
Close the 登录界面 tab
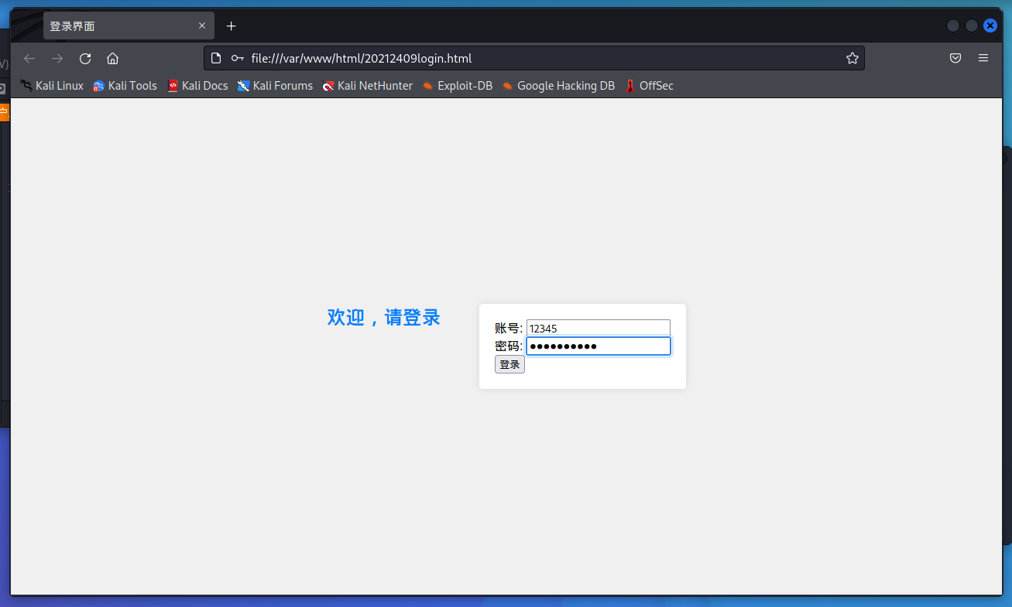click(202, 26)
